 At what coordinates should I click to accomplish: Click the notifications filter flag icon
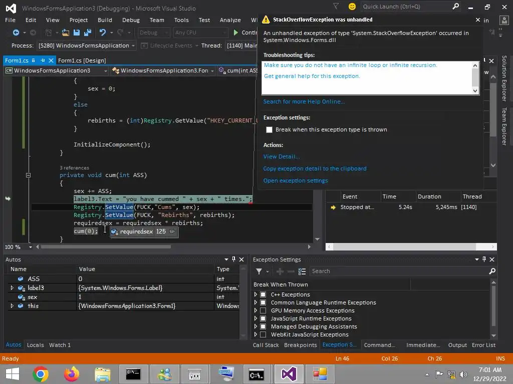[x=336, y=6]
